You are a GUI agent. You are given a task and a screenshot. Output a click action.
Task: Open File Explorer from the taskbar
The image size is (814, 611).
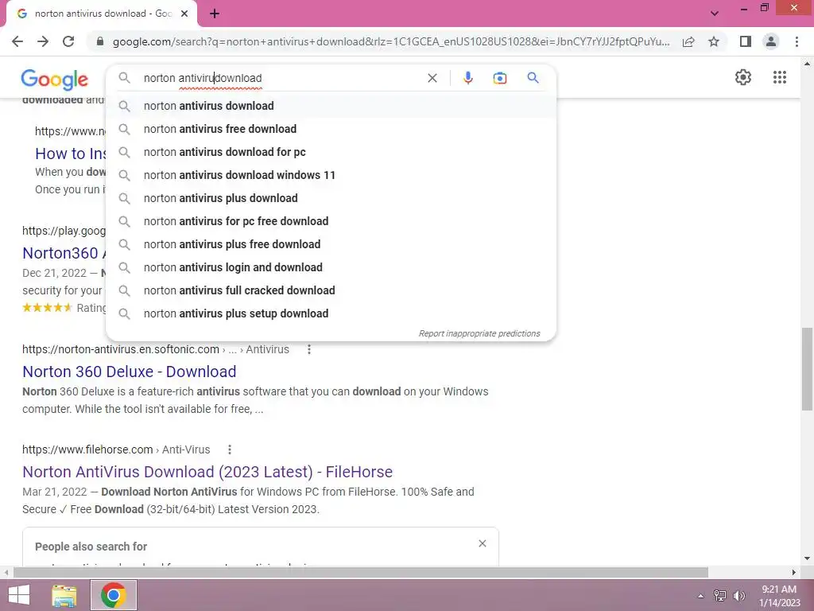pyautogui.click(x=64, y=595)
